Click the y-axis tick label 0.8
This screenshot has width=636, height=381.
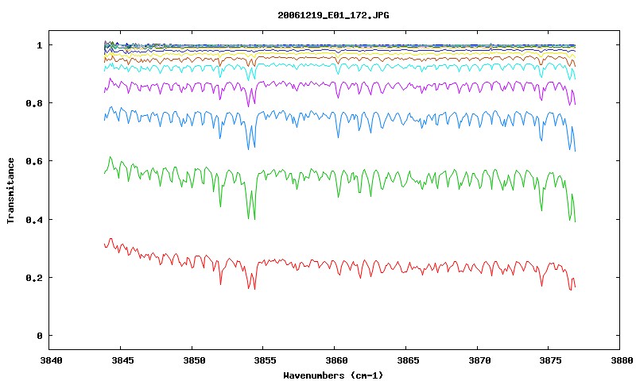tap(34, 103)
